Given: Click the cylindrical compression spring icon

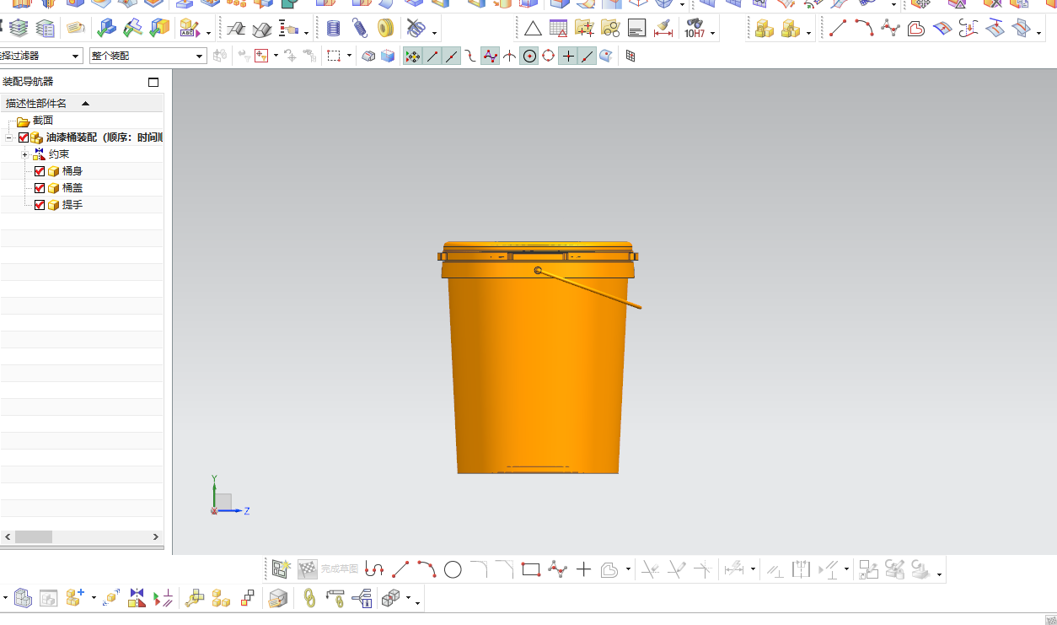Looking at the screenshot, I should pyautogui.click(x=333, y=29).
